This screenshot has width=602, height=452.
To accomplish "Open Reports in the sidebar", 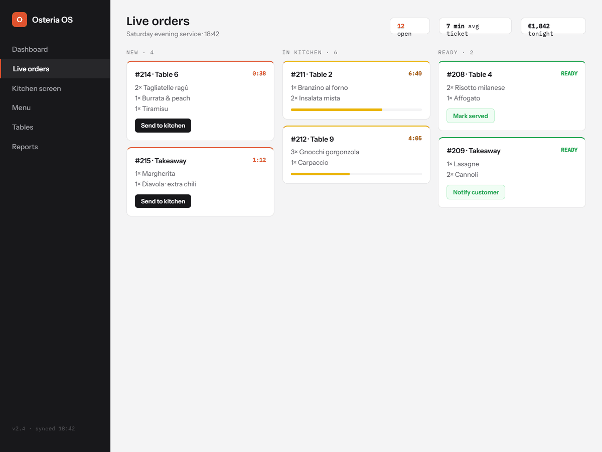I will pyautogui.click(x=55, y=147).
